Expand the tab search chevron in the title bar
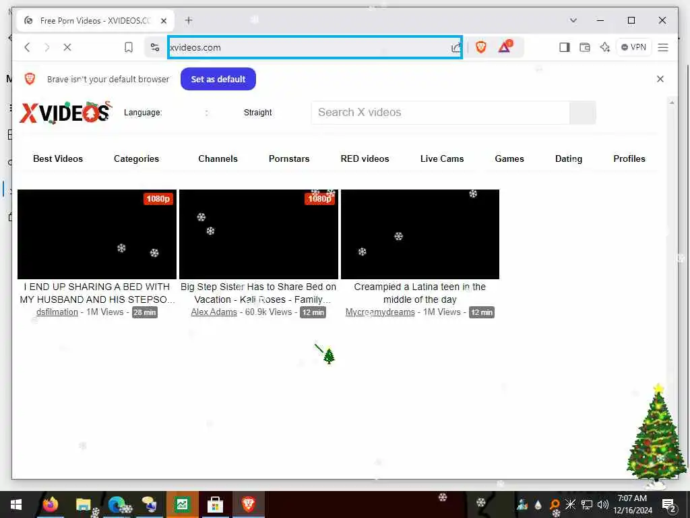 (x=573, y=20)
